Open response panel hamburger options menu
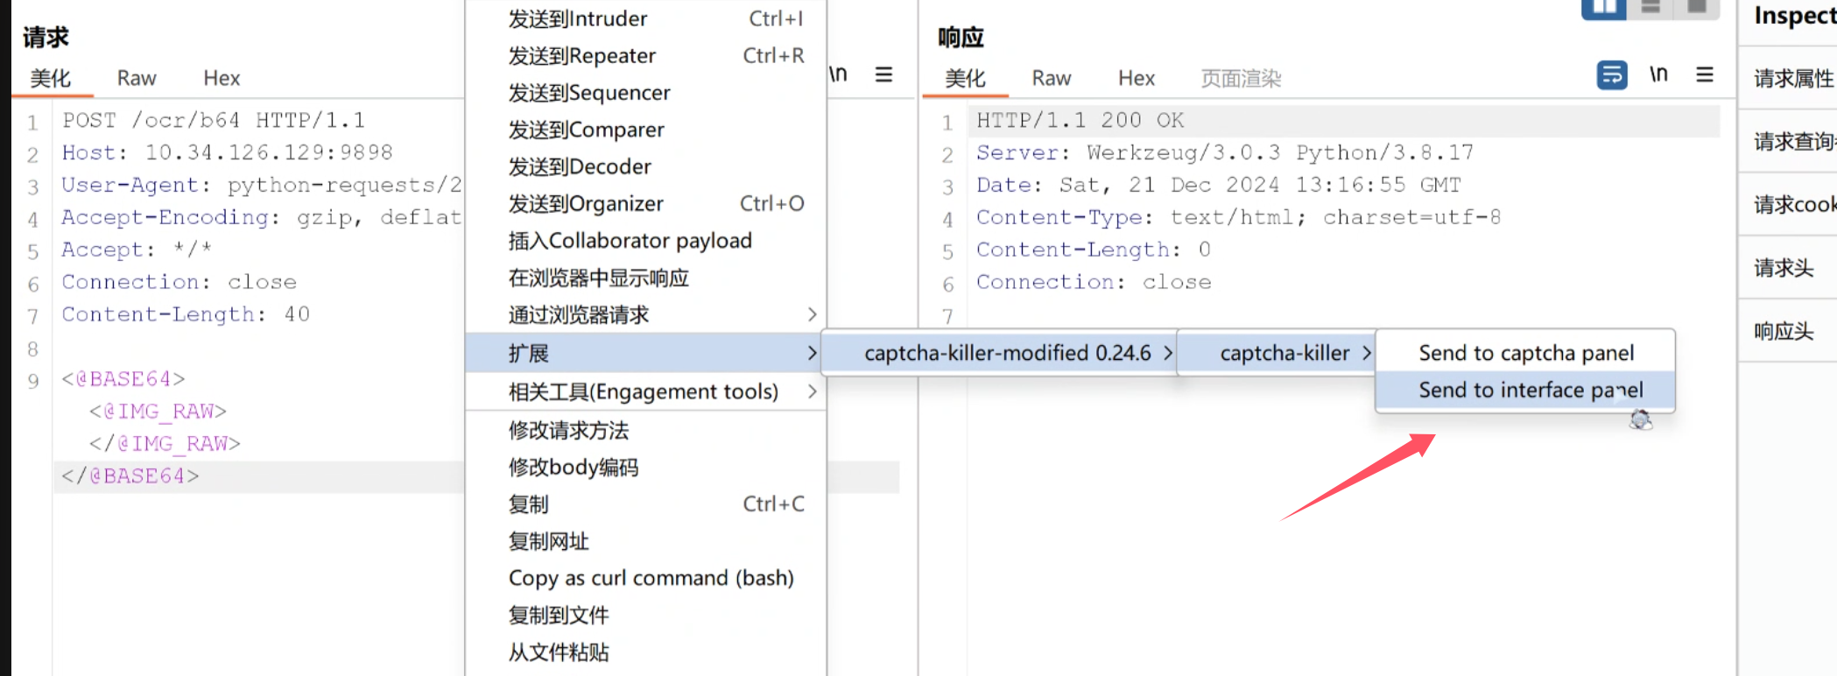This screenshot has width=1837, height=676. pyautogui.click(x=1705, y=75)
